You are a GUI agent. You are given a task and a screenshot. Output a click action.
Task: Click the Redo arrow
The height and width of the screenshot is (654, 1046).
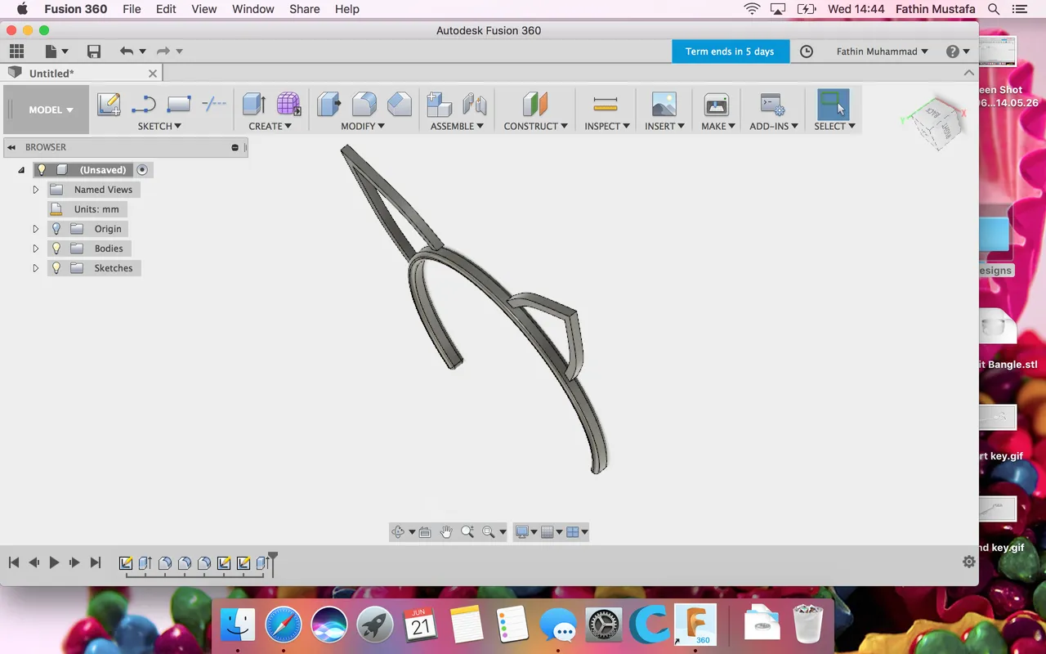click(163, 52)
